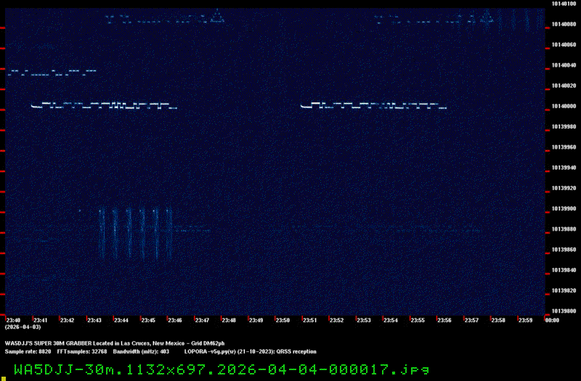Click the green WA5DJJ-30m jpg filename

222,369
